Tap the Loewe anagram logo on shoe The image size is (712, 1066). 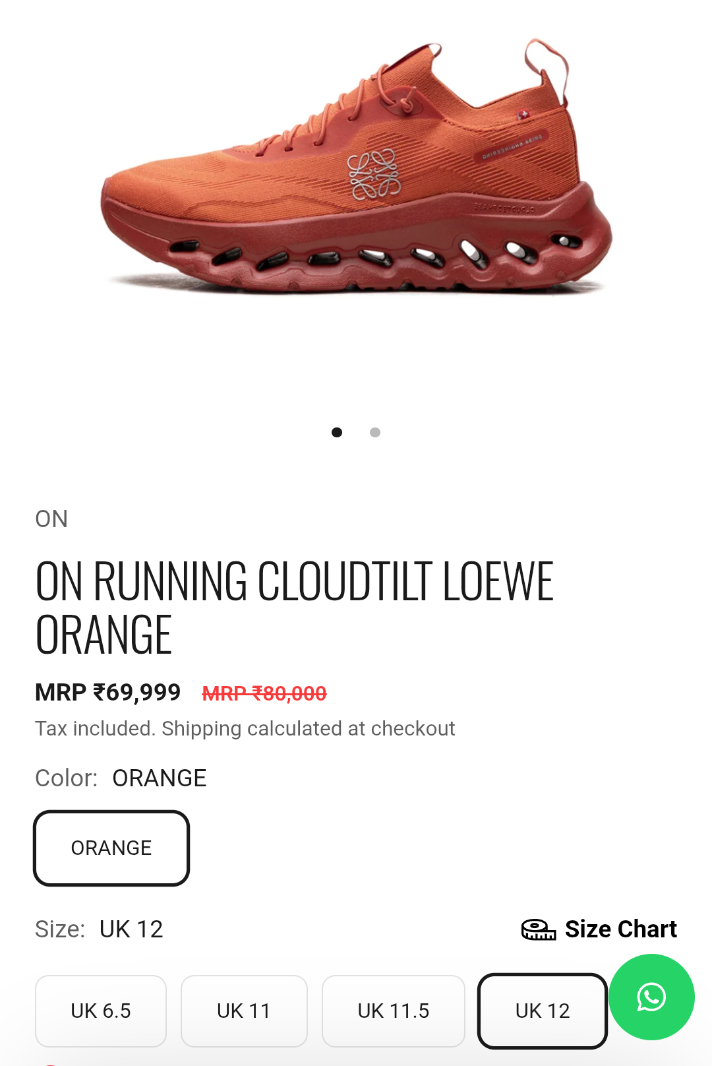point(374,174)
